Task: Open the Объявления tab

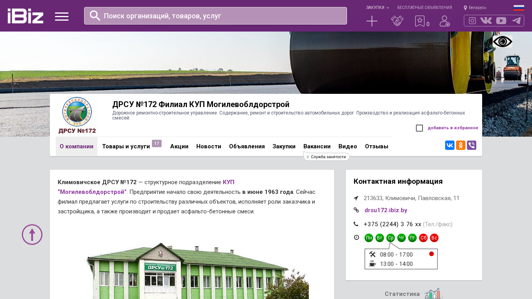Action: 247,146
